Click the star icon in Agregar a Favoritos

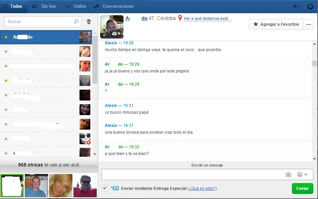(255, 24)
